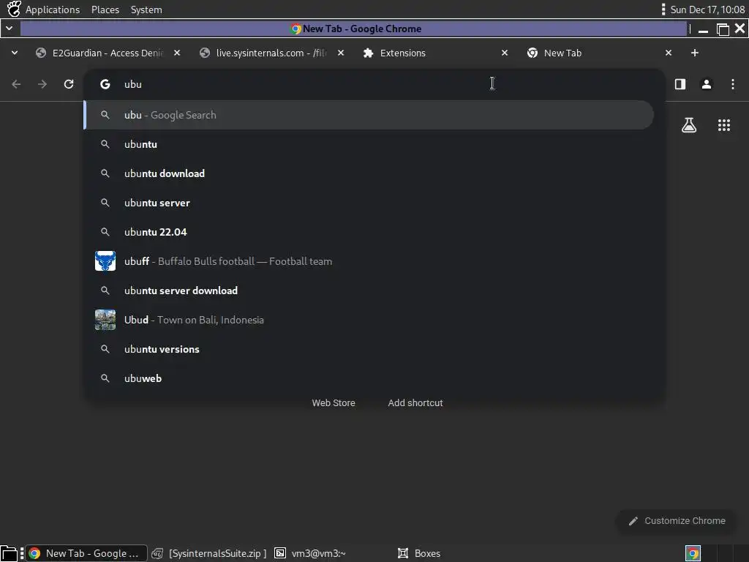Open the Search Labs flask icon
The width and height of the screenshot is (749, 562).
point(689,125)
